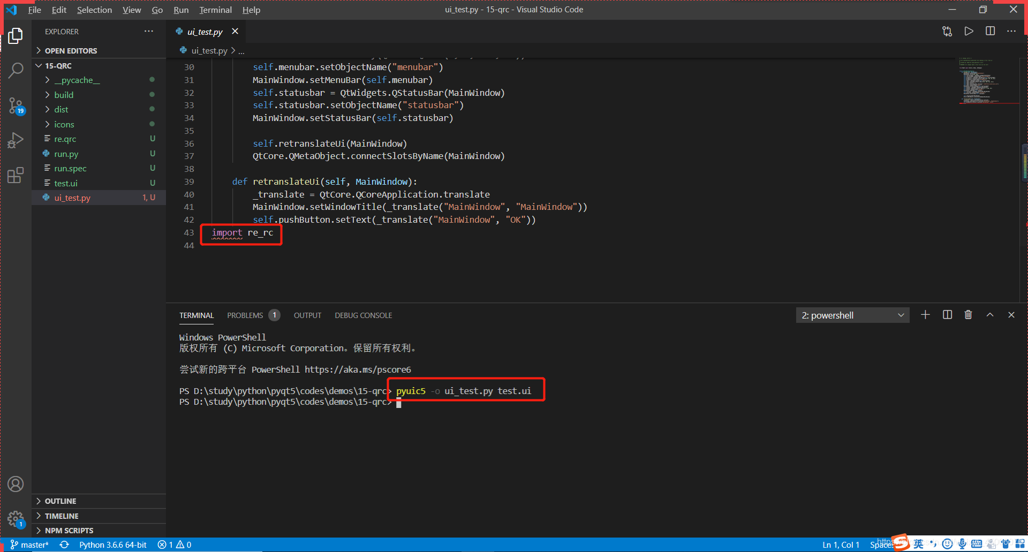
Task: Open the File menu
Action: pyautogui.click(x=35, y=10)
